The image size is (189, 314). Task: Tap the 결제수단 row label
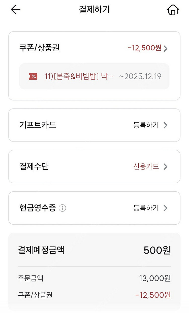click(x=34, y=166)
